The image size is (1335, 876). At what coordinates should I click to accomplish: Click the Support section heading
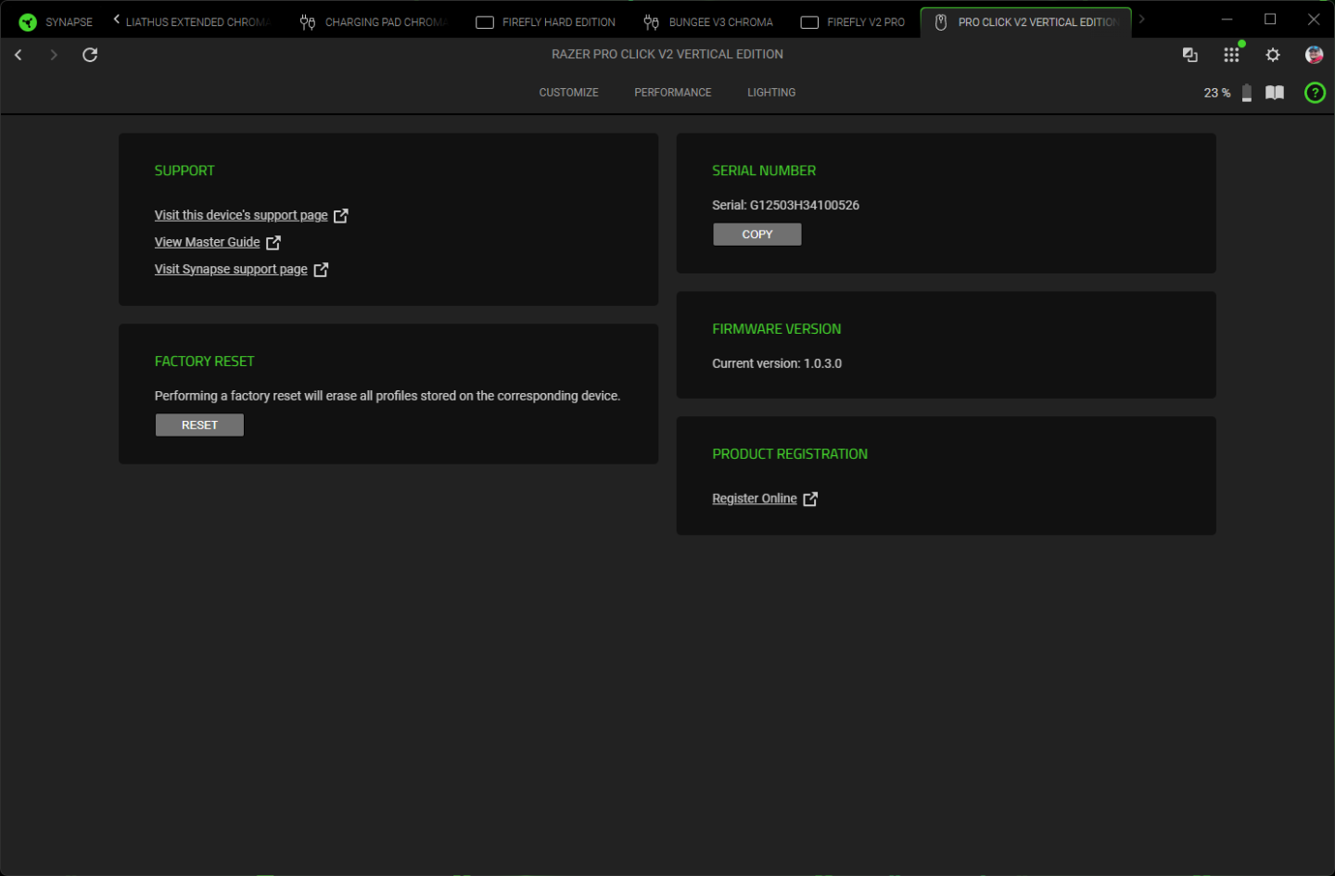click(x=184, y=171)
